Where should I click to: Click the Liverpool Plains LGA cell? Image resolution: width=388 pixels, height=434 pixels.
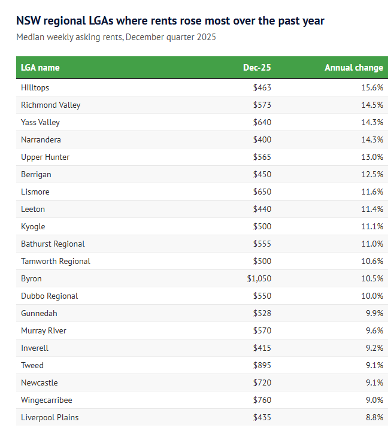(50, 417)
